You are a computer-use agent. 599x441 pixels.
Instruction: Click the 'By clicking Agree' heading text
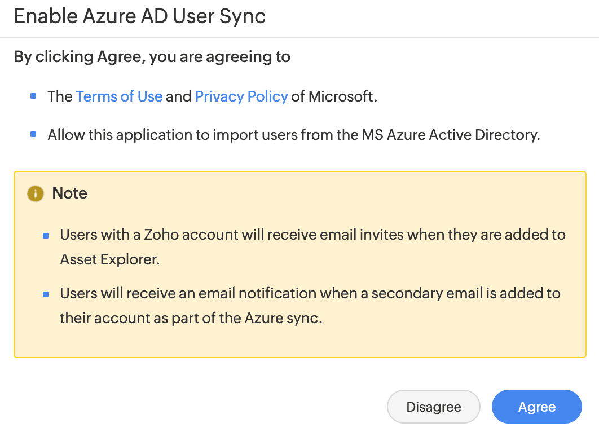152,57
